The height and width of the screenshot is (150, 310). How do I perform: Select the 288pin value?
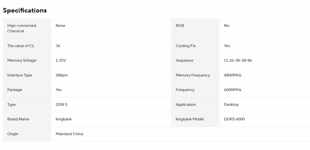coord(62,75)
